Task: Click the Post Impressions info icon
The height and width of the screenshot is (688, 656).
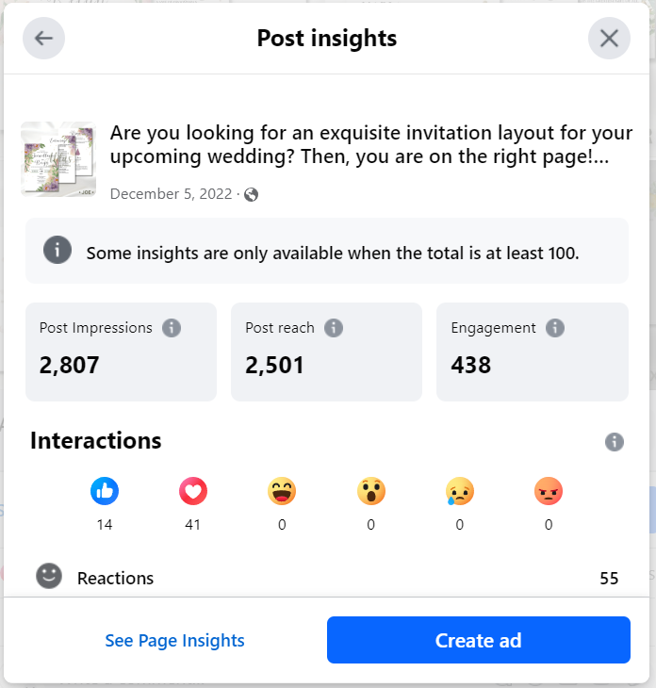Action: 171,328
